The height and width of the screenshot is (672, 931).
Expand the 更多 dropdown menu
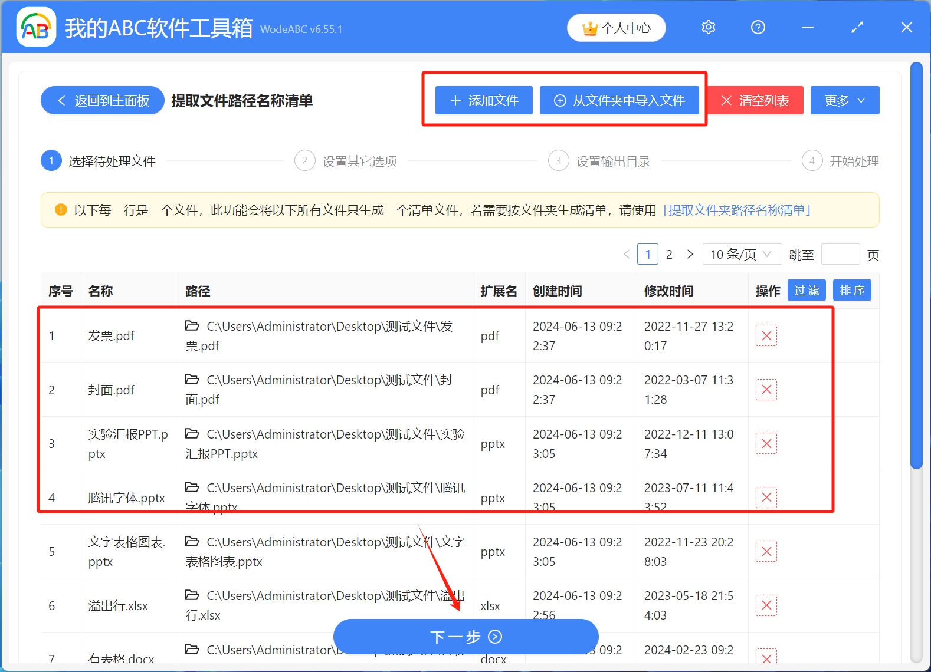coord(844,101)
